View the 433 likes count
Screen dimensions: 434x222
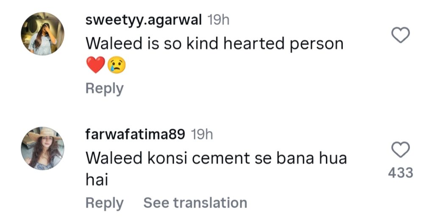pos(401,173)
